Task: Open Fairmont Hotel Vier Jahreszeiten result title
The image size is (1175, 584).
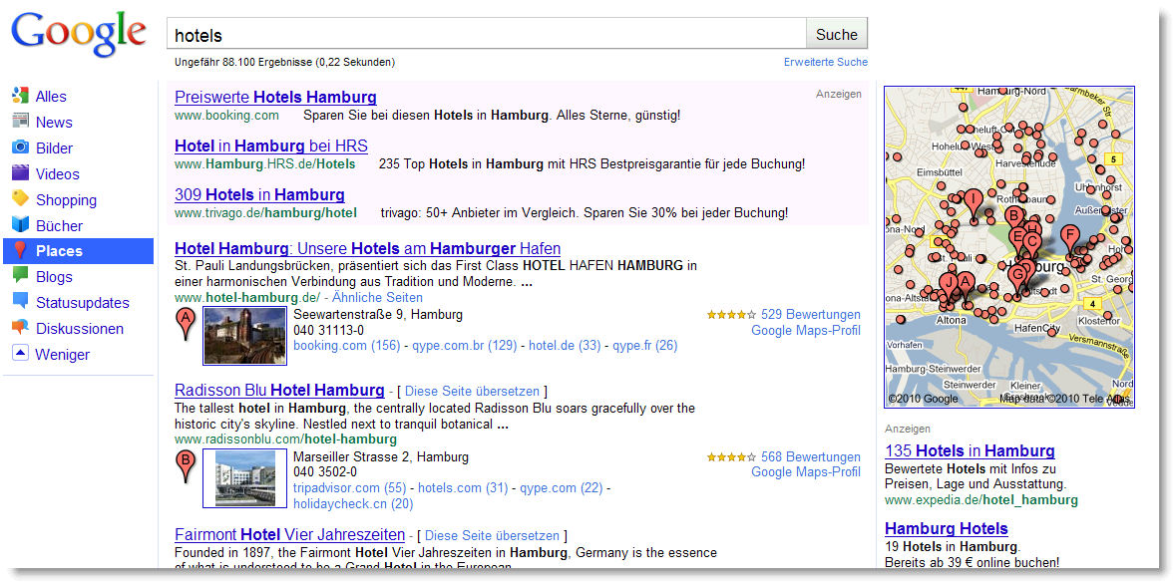Action: click(x=290, y=534)
